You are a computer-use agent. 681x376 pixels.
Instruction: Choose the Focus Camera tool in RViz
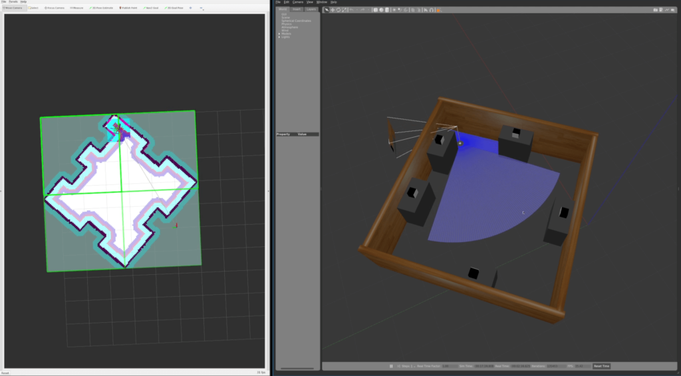(x=55, y=8)
